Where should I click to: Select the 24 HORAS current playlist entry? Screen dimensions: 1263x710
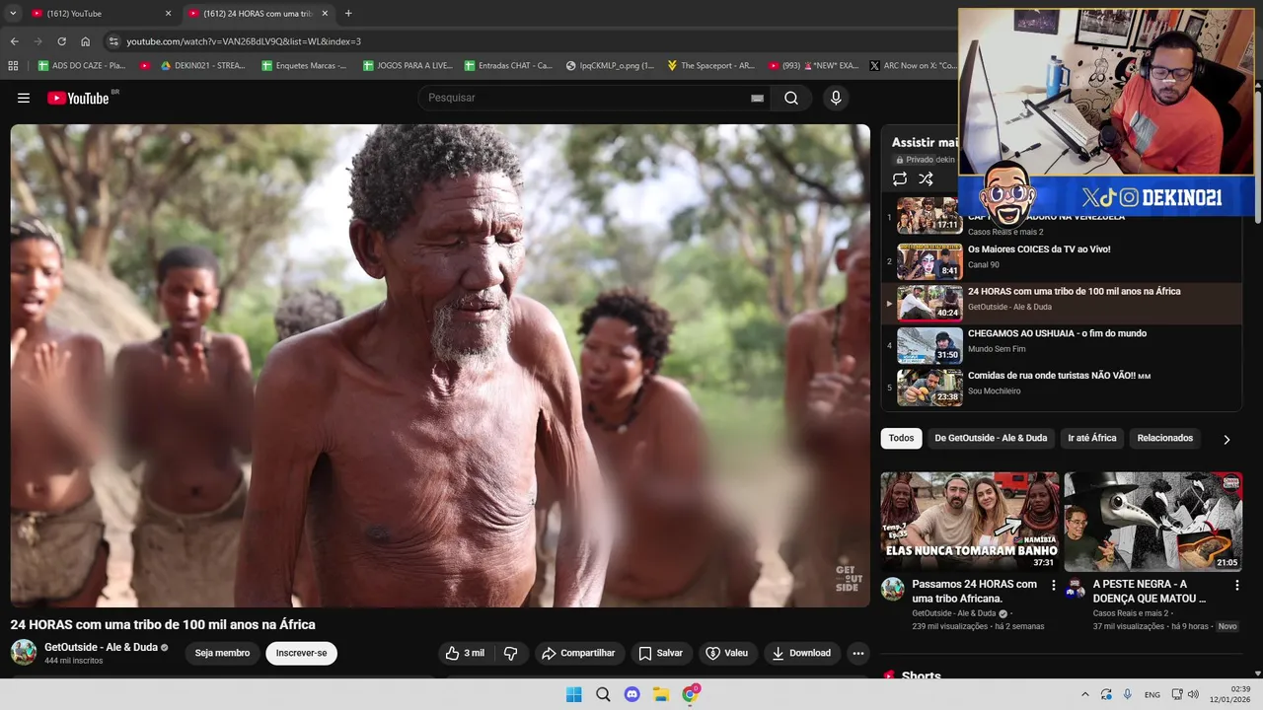(1060, 304)
